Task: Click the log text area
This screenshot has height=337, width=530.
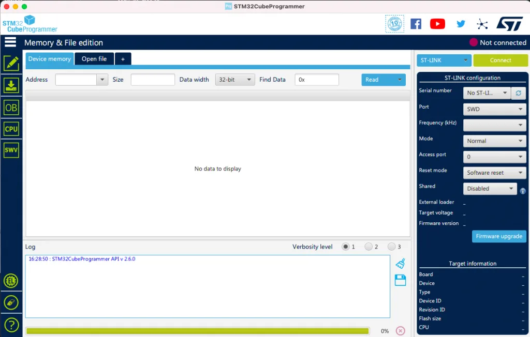Action: tap(208, 286)
